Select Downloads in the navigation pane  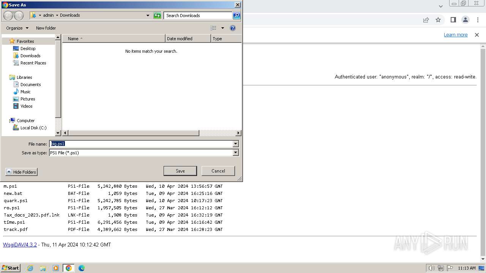30,56
